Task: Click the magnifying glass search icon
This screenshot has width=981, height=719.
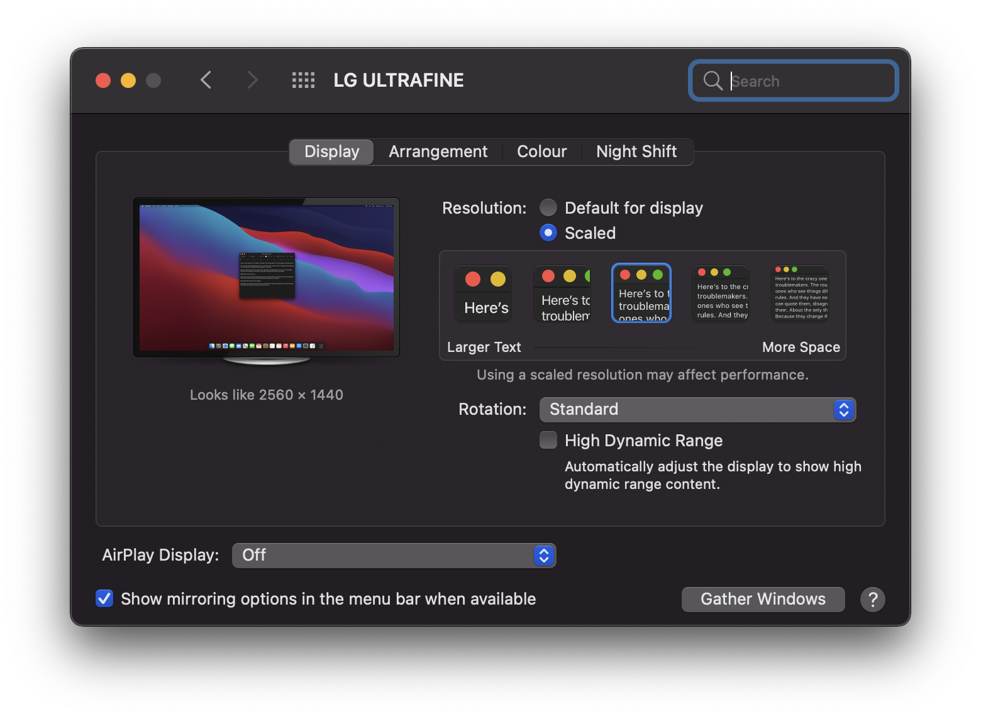Action: click(712, 80)
